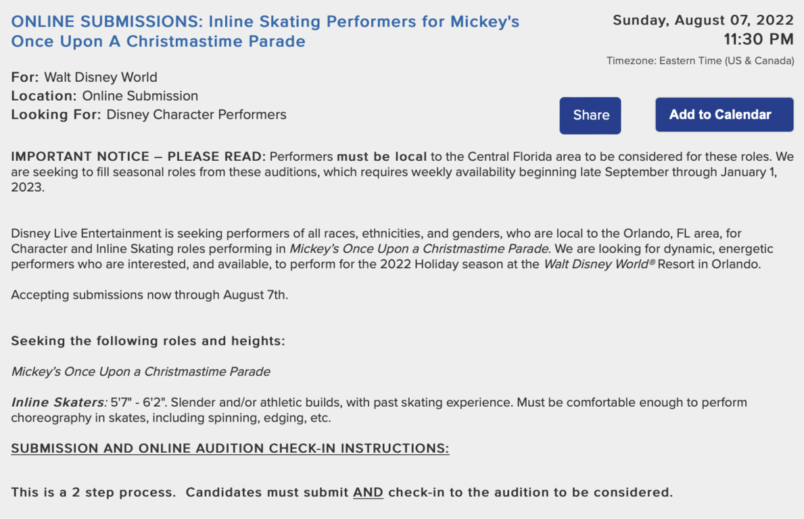This screenshot has width=804, height=519.
Task: Click the IMPORTANT NOTICE – PLEASE READ heading
Action: (x=139, y=156)
